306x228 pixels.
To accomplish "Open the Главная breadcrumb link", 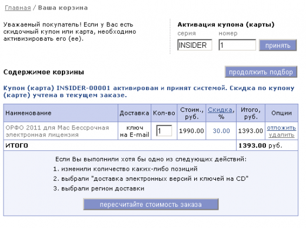I will [18, 8].
